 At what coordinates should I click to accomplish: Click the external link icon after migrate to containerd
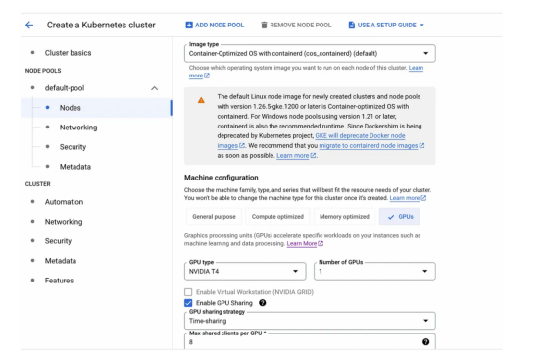point(421,146)
